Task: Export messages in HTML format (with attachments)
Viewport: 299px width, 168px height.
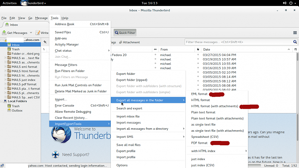Action: pyautogui.click(x=217, y=106)
